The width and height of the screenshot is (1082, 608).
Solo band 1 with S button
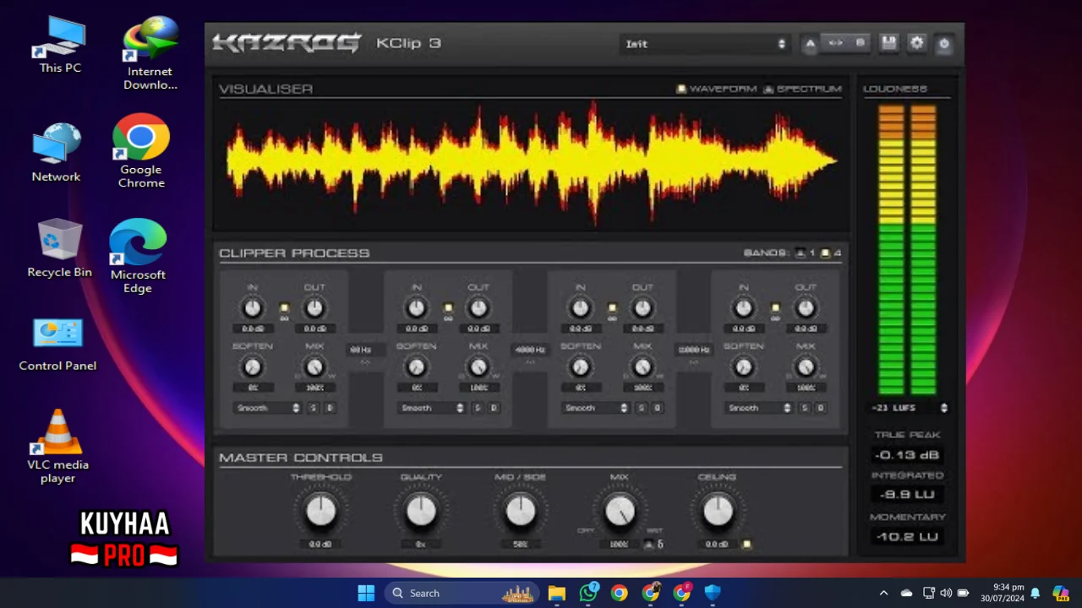pos(314,408)
